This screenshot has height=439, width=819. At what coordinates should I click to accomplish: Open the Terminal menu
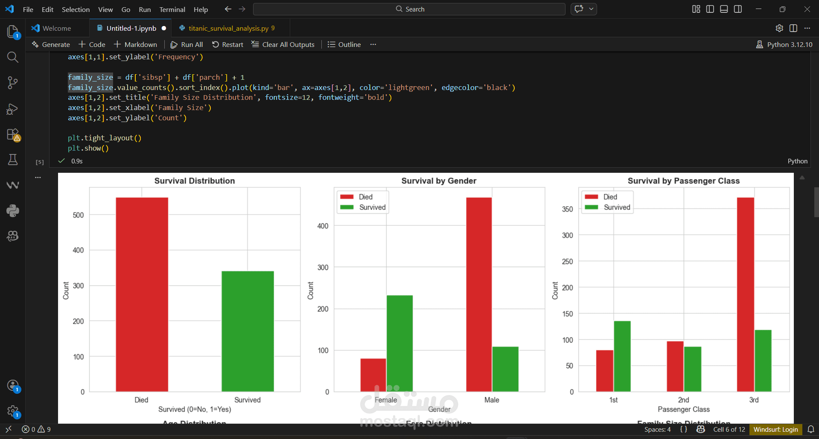pos(172,9)
